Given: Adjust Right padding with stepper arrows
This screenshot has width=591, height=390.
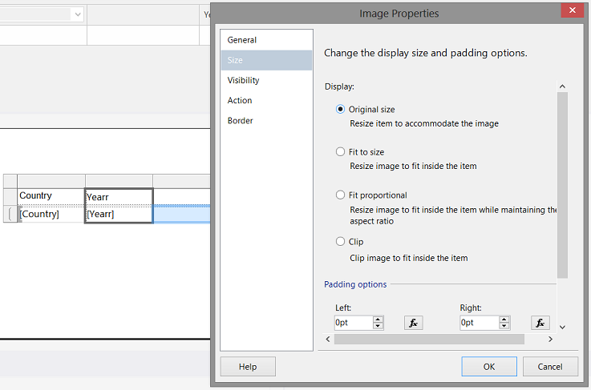Looking at the screenshot, I should [x=504, y=320].
